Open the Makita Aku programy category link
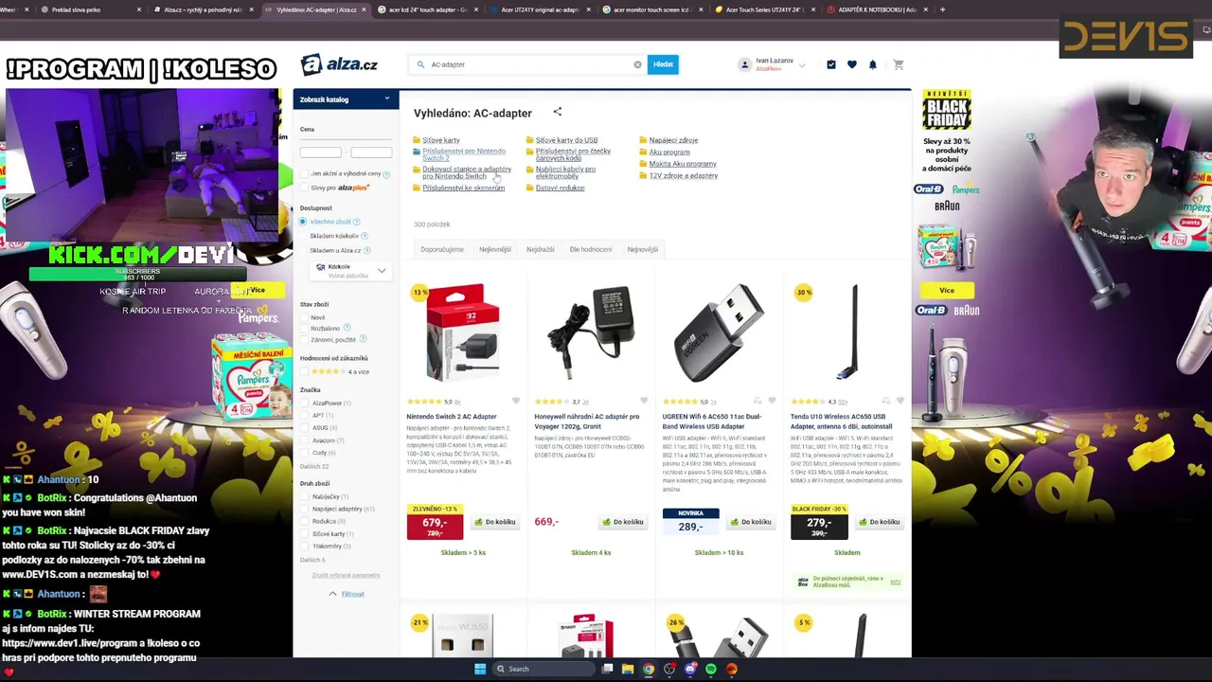1212x682 pixels. point(683,164)
